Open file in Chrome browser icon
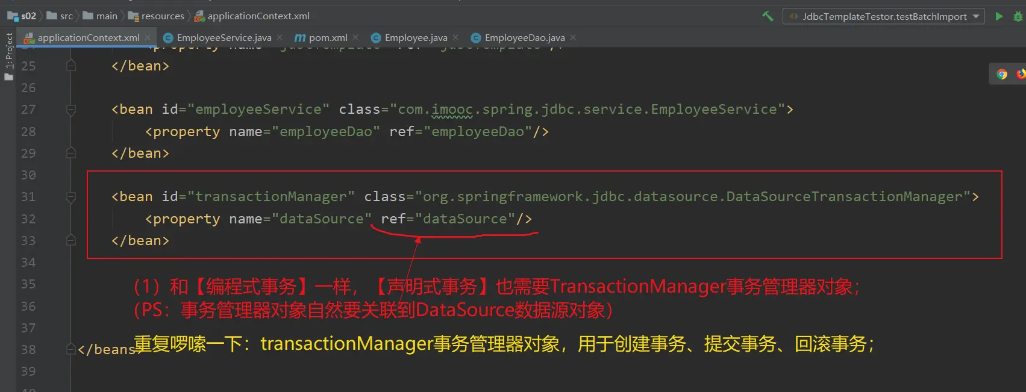 pos(1002,74)
